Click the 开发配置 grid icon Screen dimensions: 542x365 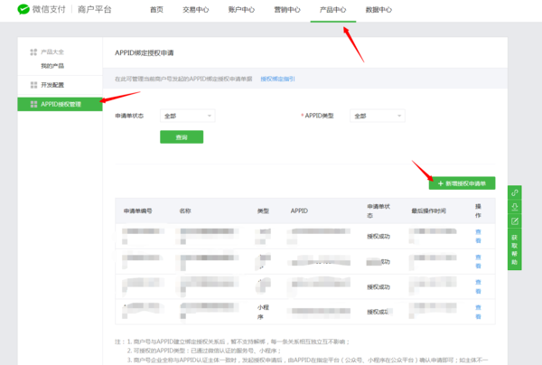point(33,84)
